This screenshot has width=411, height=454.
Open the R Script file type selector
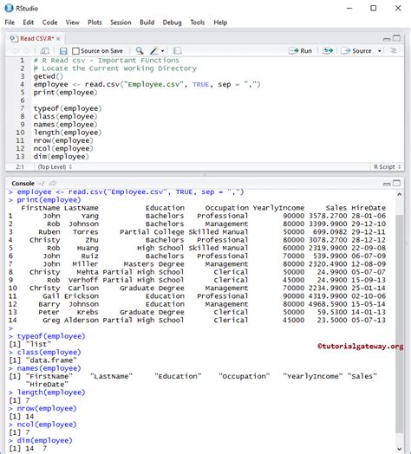[388, 166]
